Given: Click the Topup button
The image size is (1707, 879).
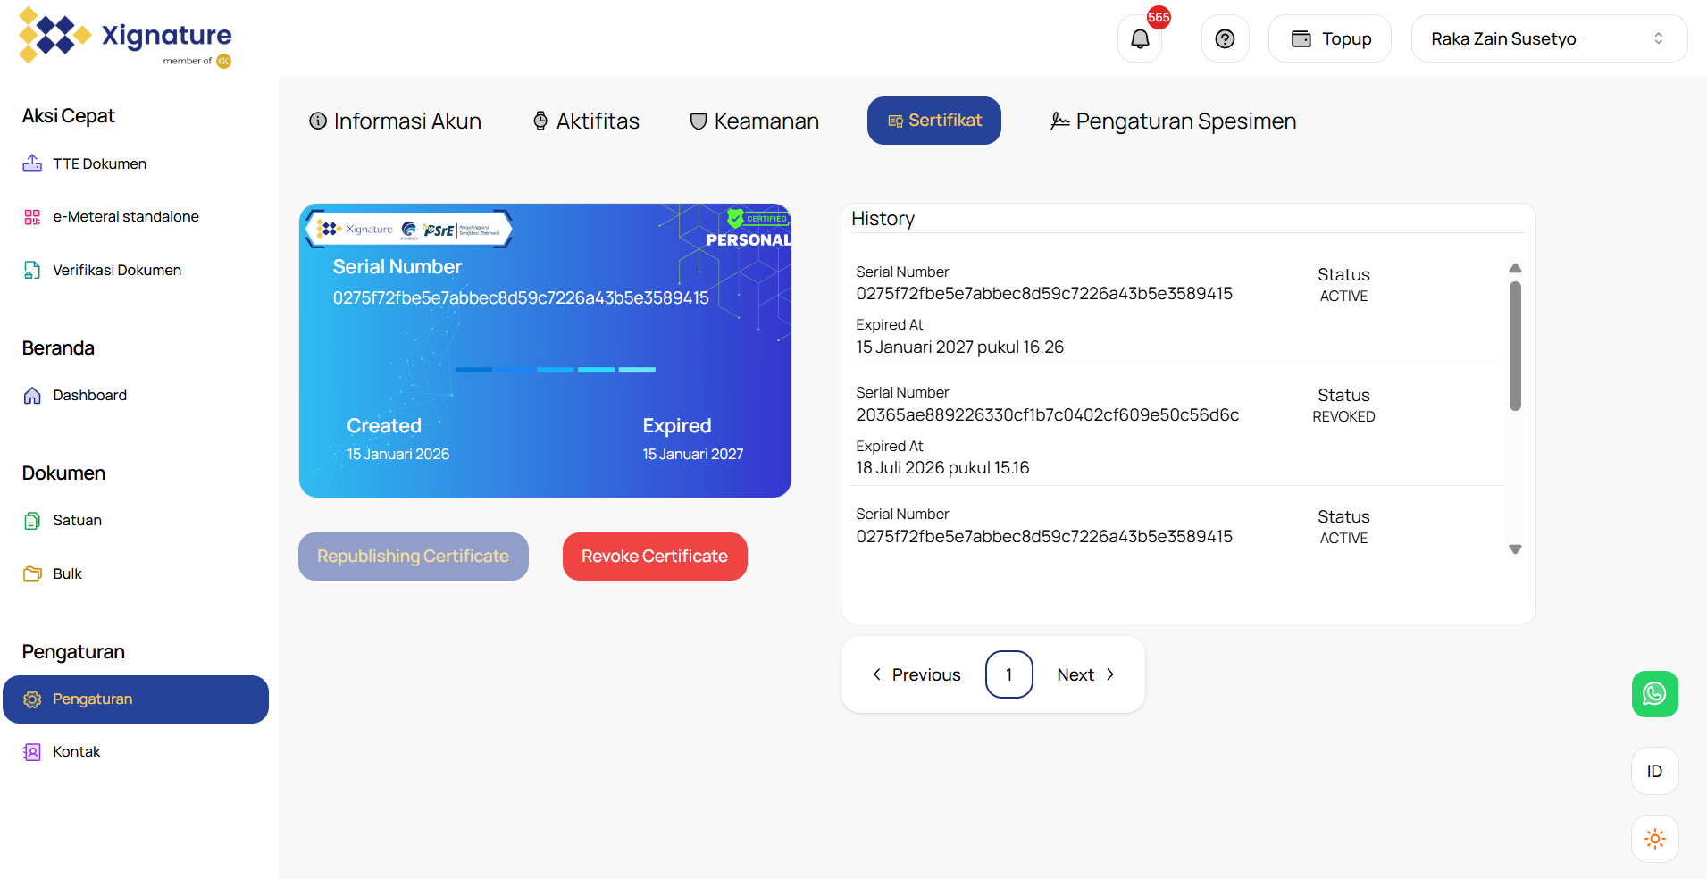Looking at the screenshot, I should tap(1329, 39).
